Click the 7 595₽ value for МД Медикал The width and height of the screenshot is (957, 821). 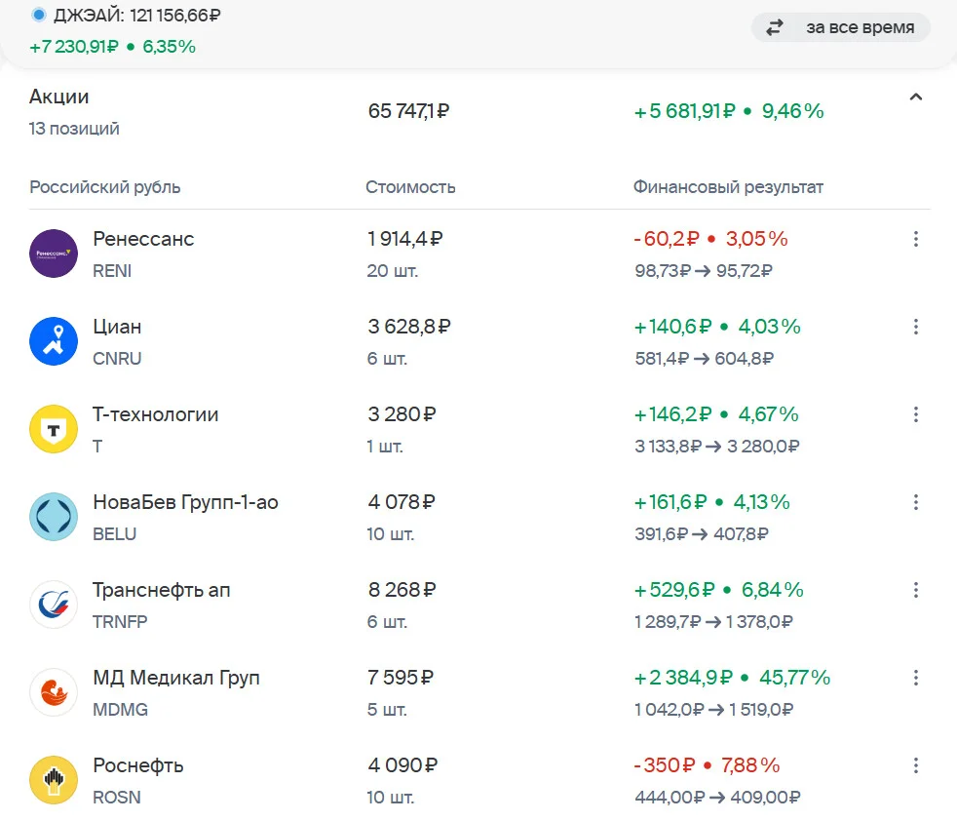click(401, 678)
